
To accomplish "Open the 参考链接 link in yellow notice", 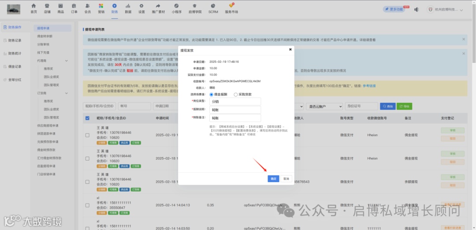I will pyautogui.click(x=370, y=86).
